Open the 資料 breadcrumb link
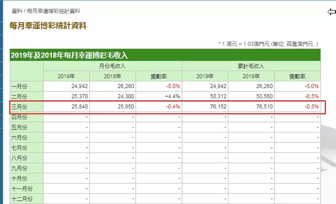 click(x=17, y=11)
